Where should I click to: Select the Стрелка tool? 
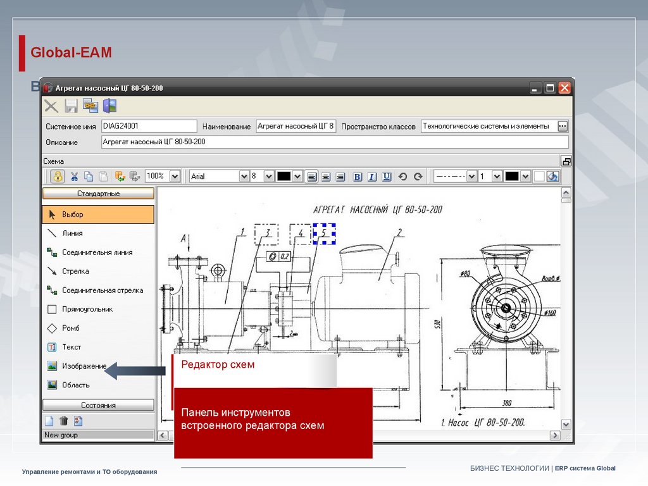click(x=98, y=271)
